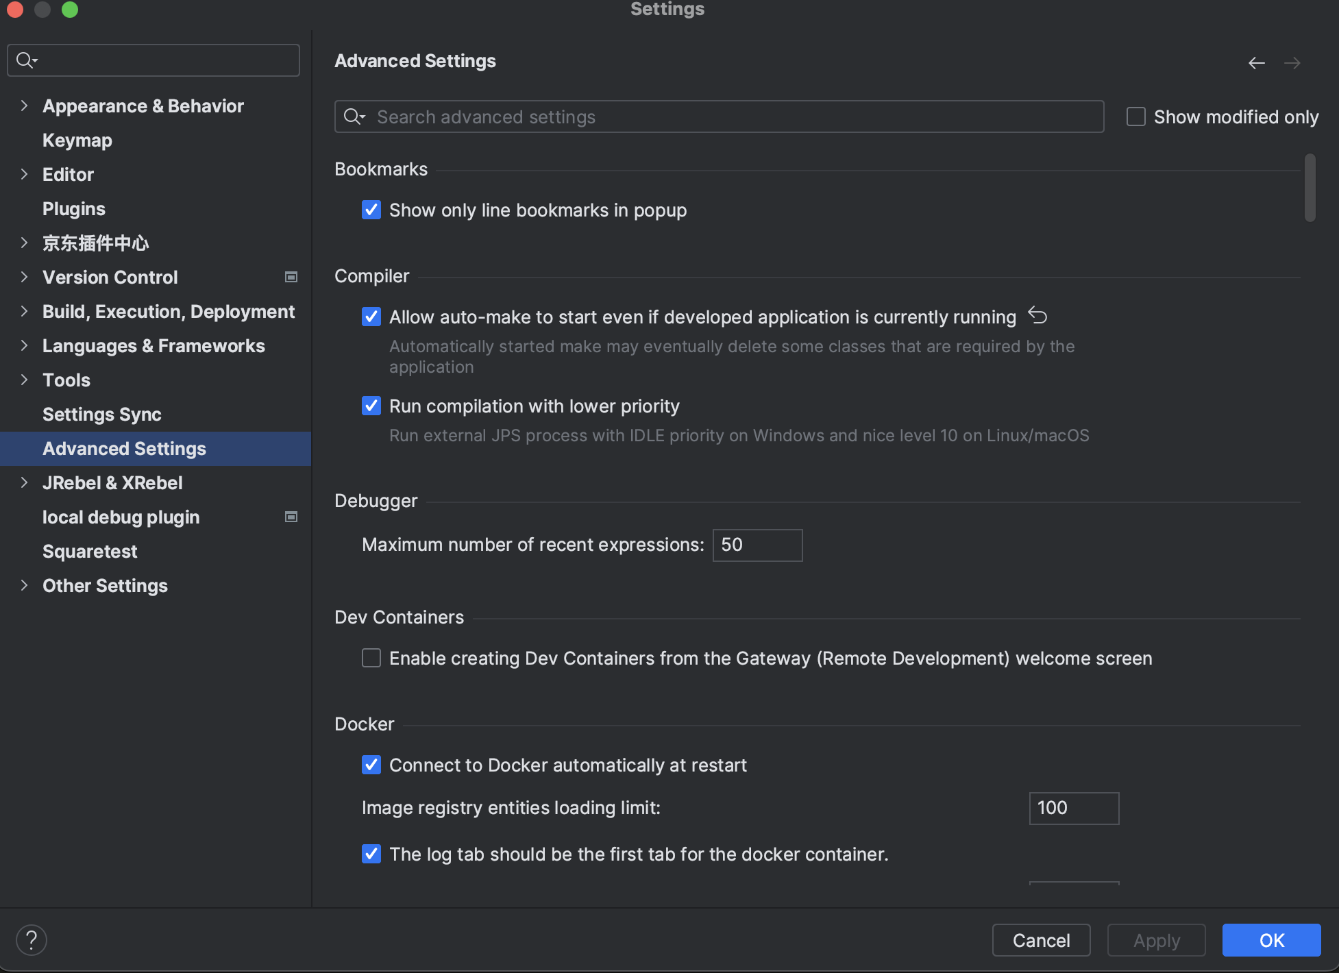Click the maximum recent expressions input field
1339x973 pixels.
point(757,545)
